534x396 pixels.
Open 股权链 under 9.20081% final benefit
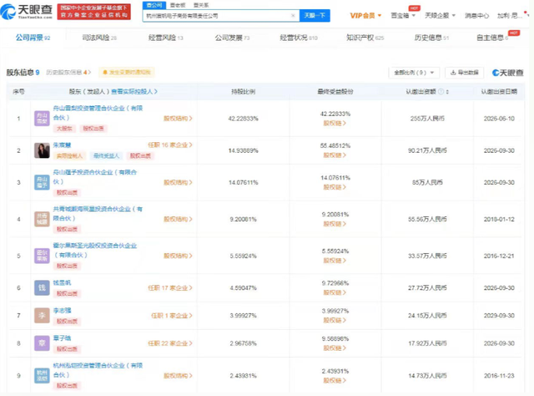[335, 224]
